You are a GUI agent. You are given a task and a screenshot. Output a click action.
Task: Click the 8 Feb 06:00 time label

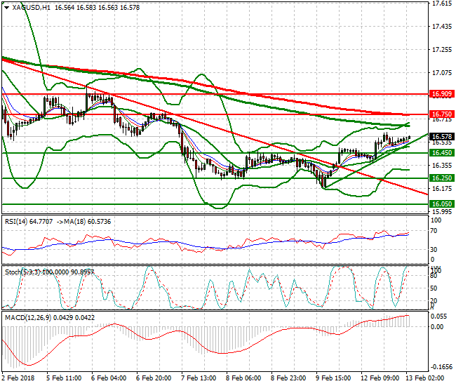click(243, 378)
